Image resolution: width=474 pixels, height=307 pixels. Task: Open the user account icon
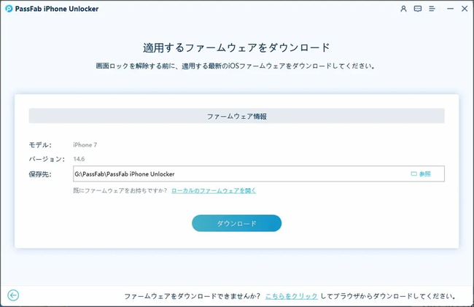click(x=403, y=9)
